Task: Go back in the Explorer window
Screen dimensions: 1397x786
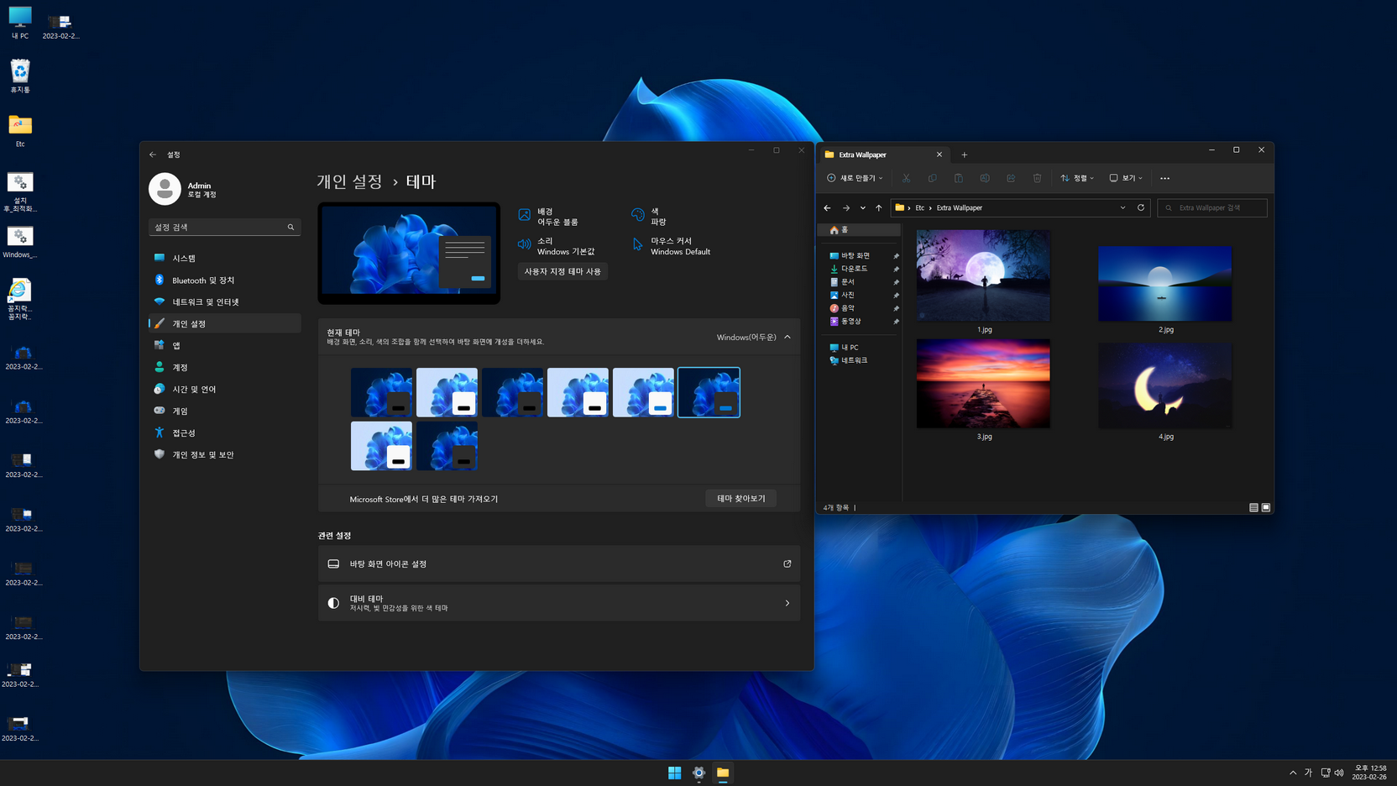Action: [827, 207]
